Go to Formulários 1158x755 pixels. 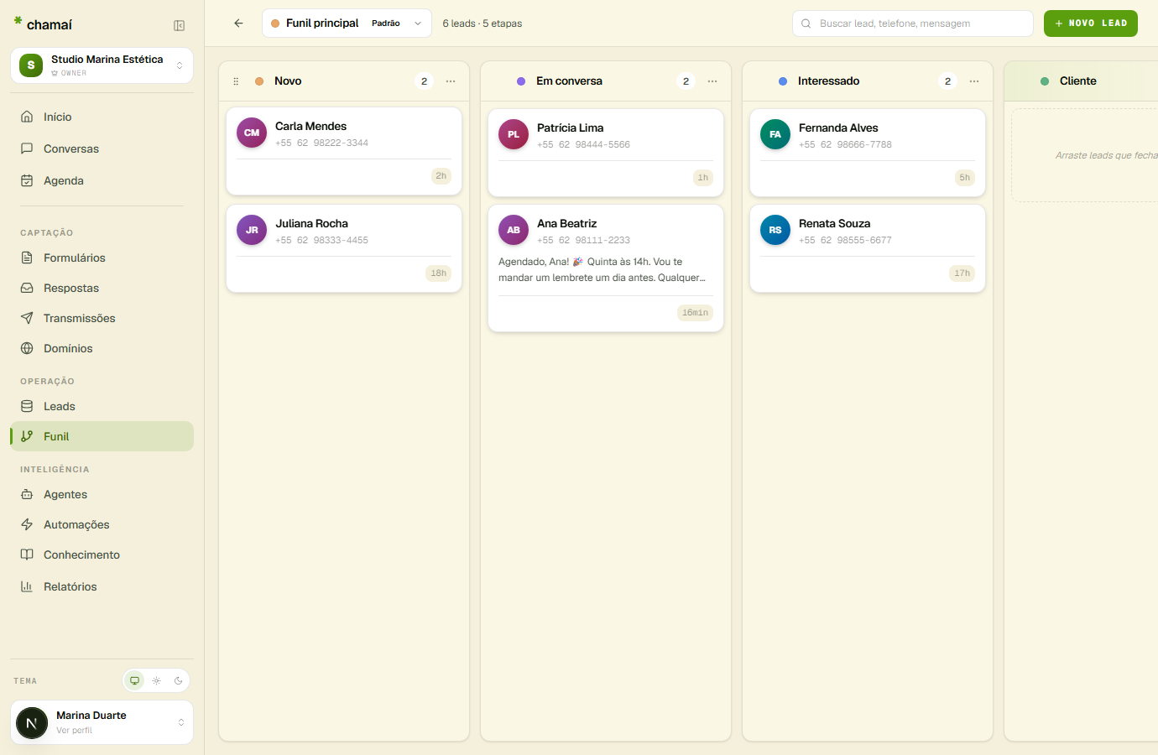click(102, 258)
